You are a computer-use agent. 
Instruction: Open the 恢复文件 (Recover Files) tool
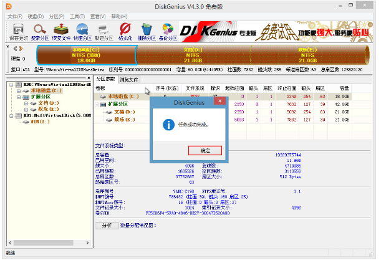pyautogui.click(x=60, y=30)
